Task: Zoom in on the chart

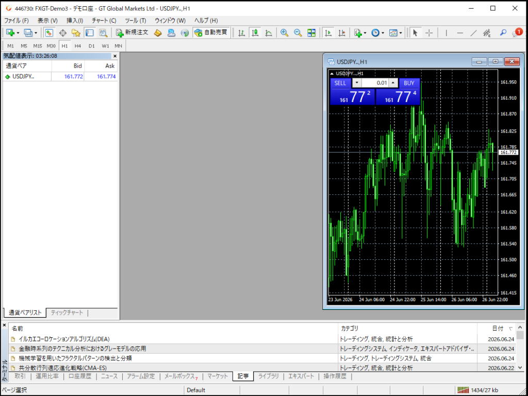Action: (285, 32)
